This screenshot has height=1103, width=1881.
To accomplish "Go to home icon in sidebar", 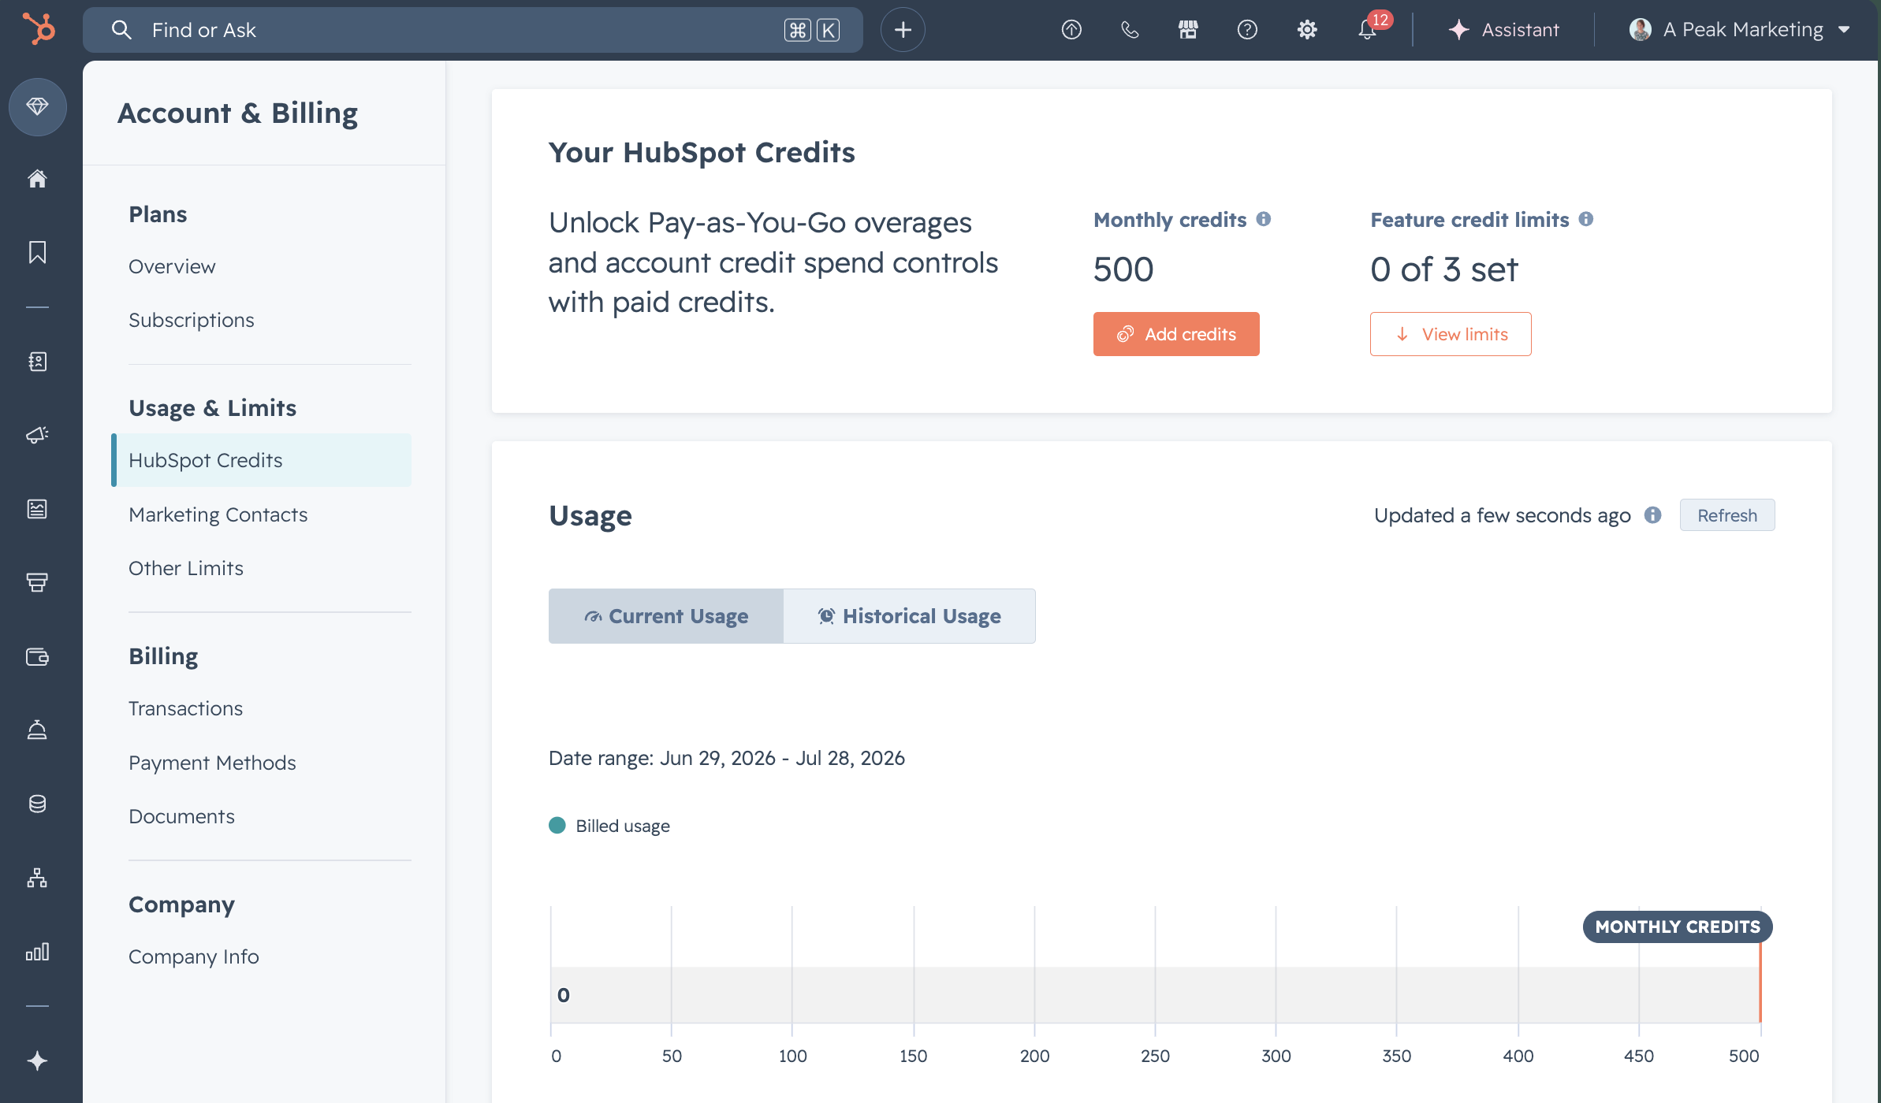I will pyautogui.click(x=37, y=179).
